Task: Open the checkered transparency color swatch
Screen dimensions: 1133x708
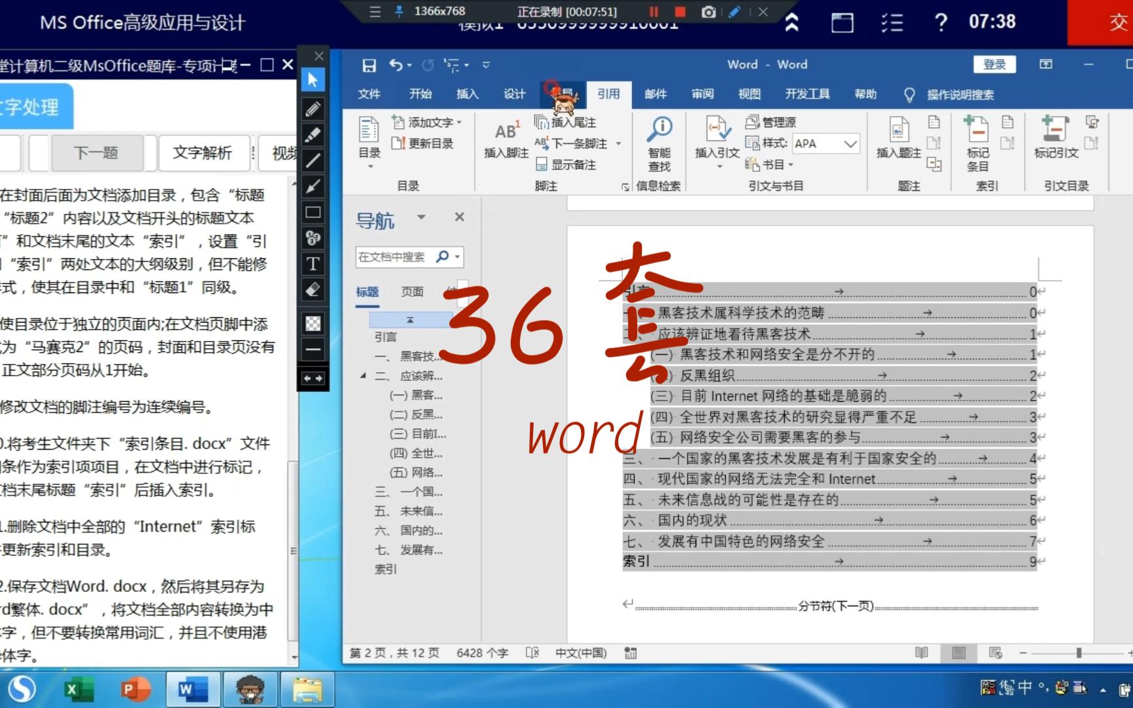Action: 313,323
